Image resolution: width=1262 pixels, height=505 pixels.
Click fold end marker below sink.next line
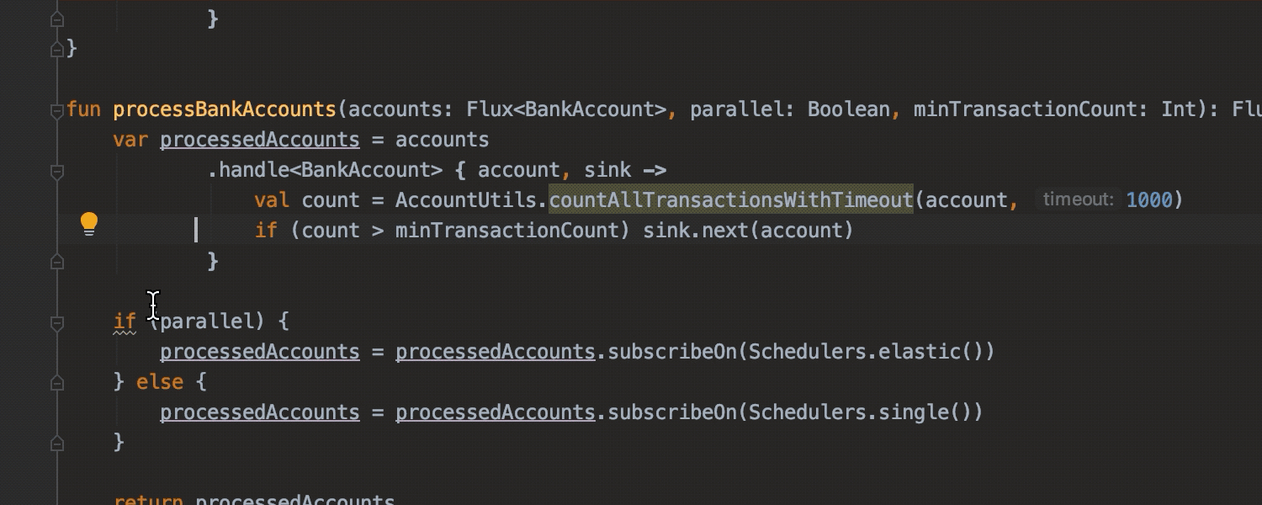(x=56, y=262)
